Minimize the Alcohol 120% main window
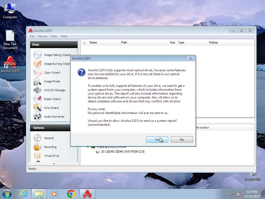The image size is (265, 199). (x=233, y=31)
